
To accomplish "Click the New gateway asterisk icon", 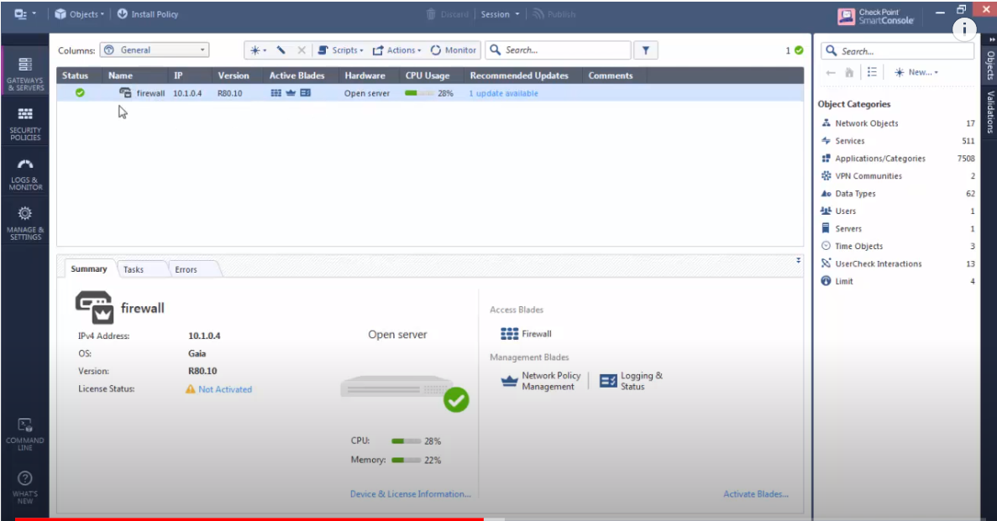I will point(258,50).
